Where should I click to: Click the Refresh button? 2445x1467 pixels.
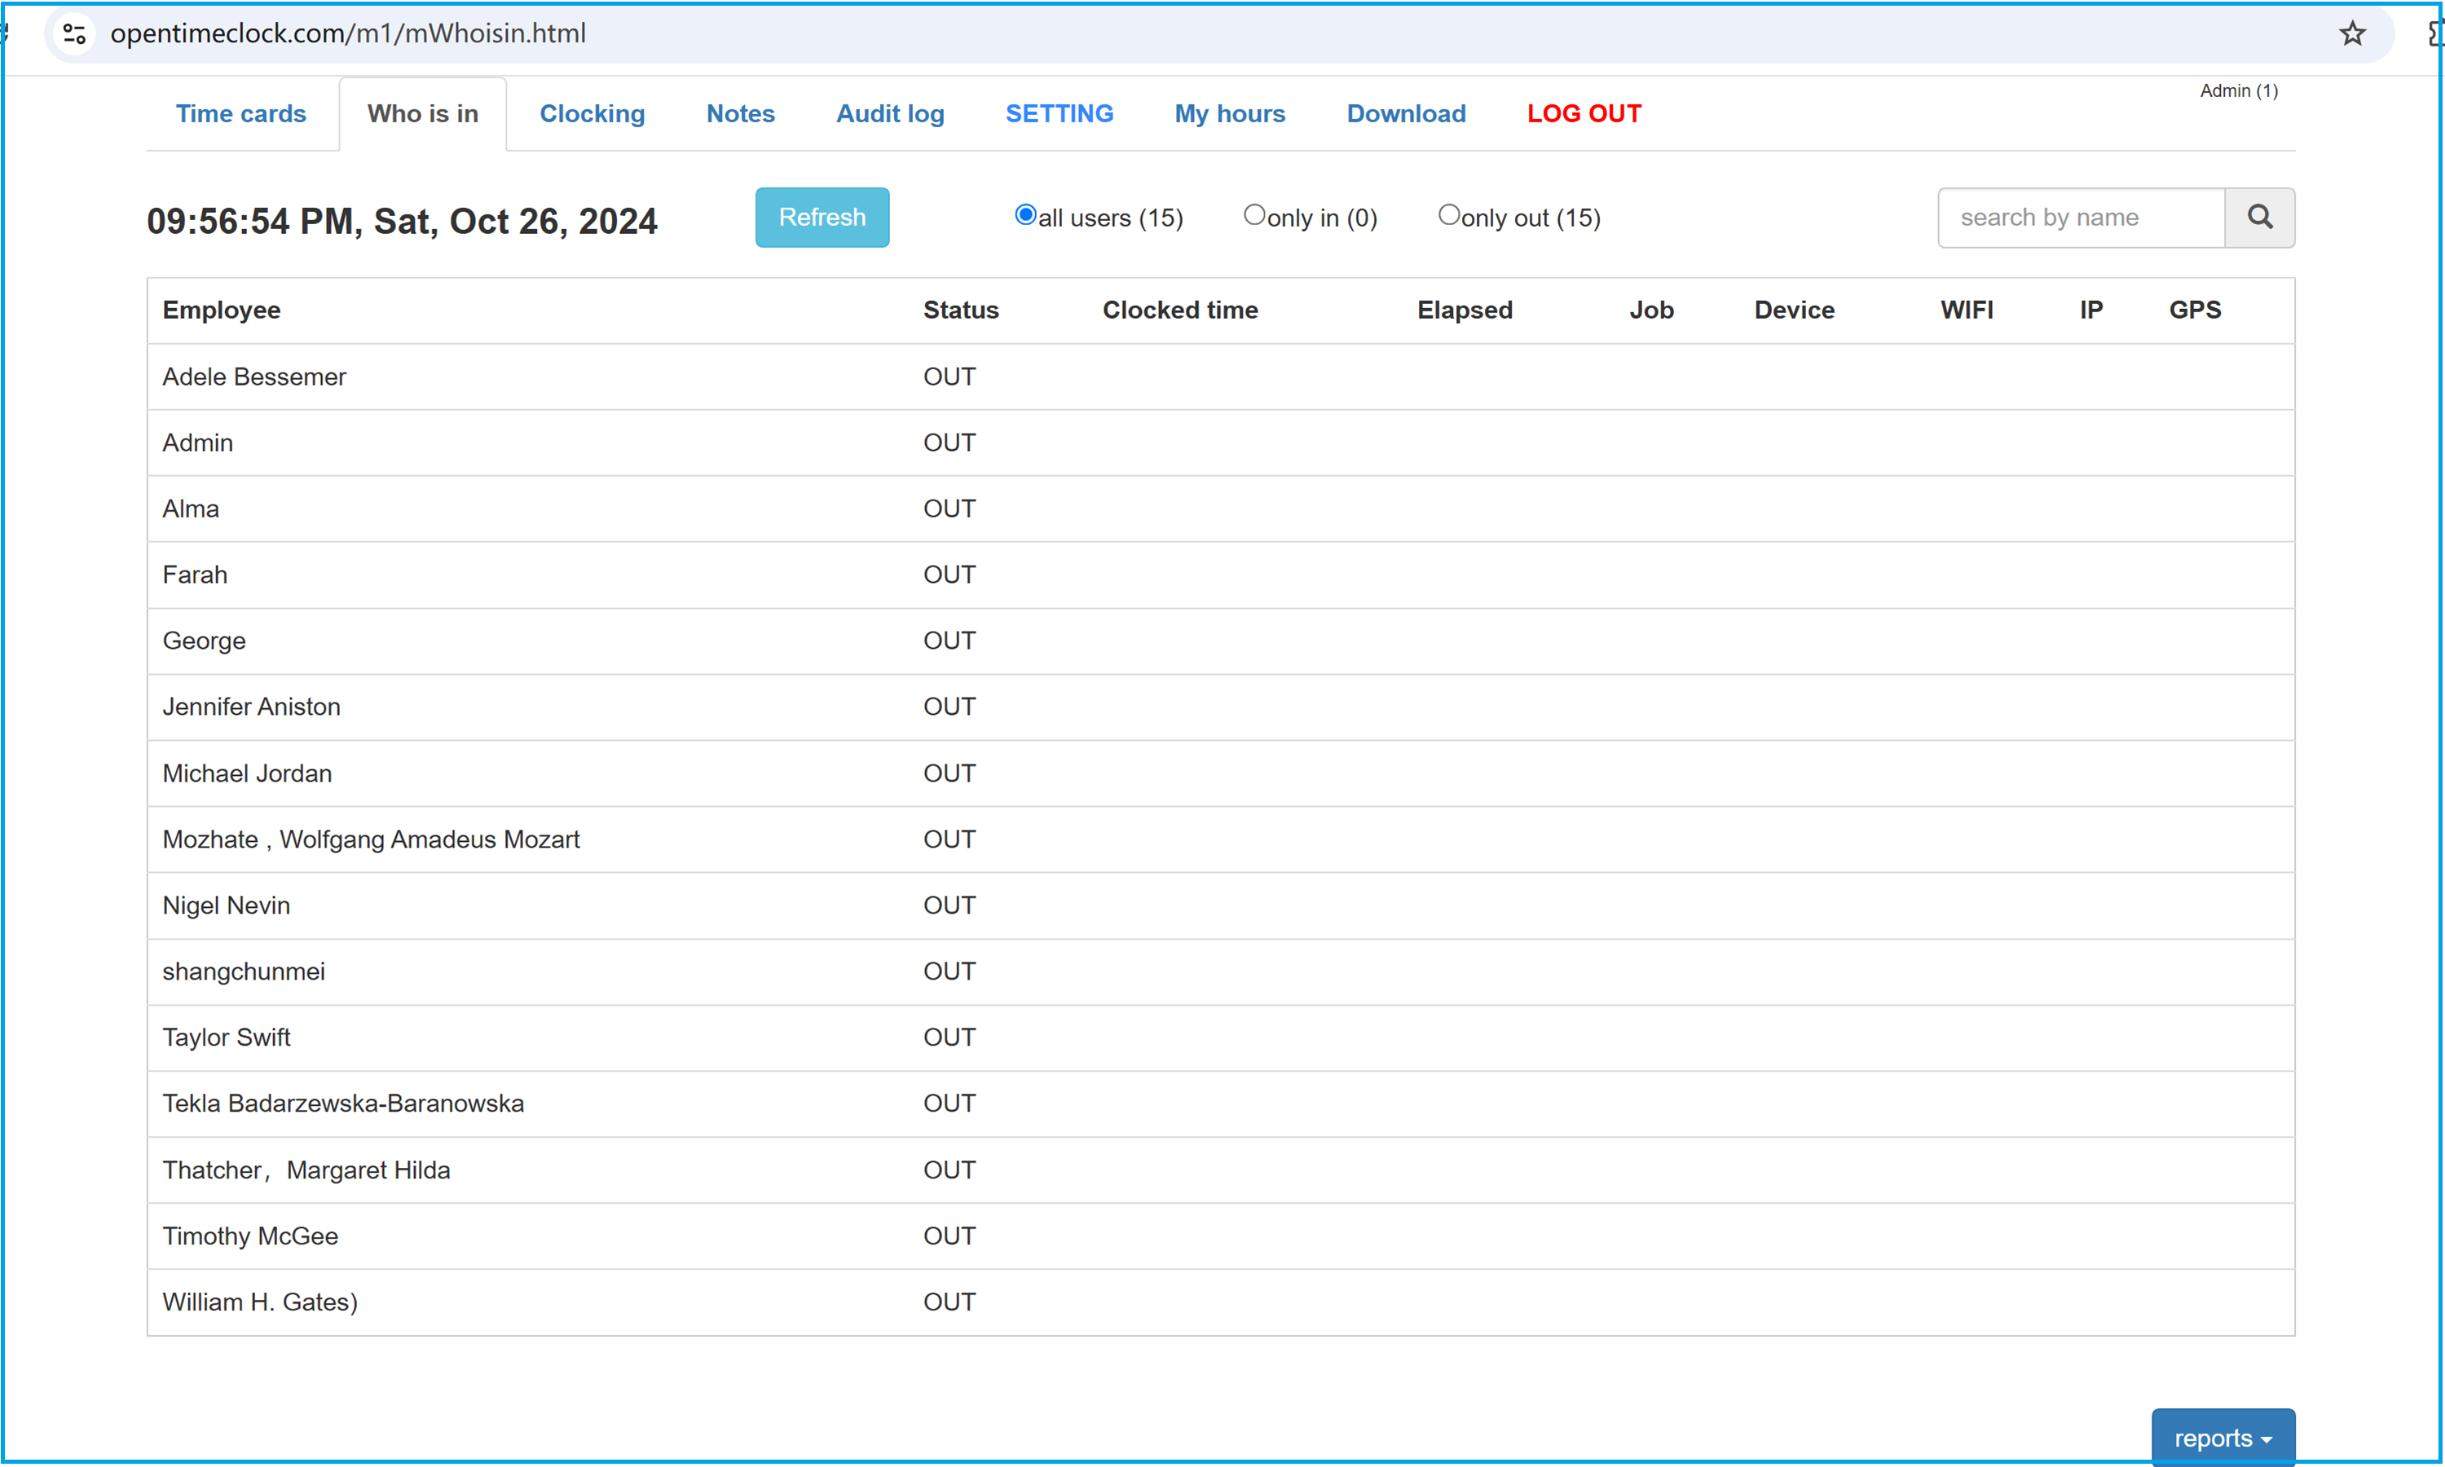click(822, 218)
